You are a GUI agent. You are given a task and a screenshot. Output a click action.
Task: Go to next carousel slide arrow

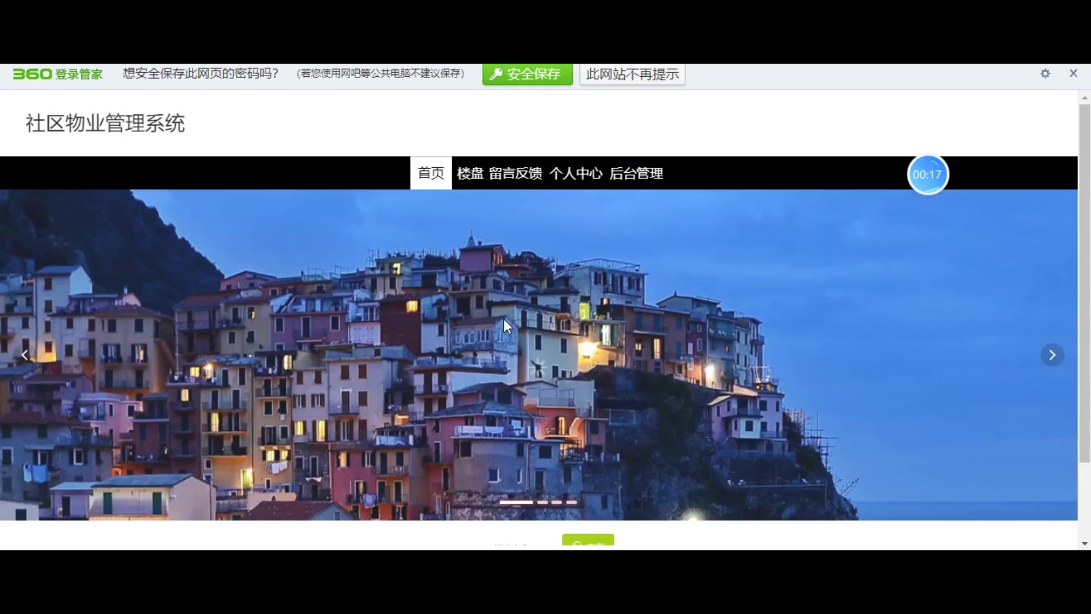click(1052, 355)
